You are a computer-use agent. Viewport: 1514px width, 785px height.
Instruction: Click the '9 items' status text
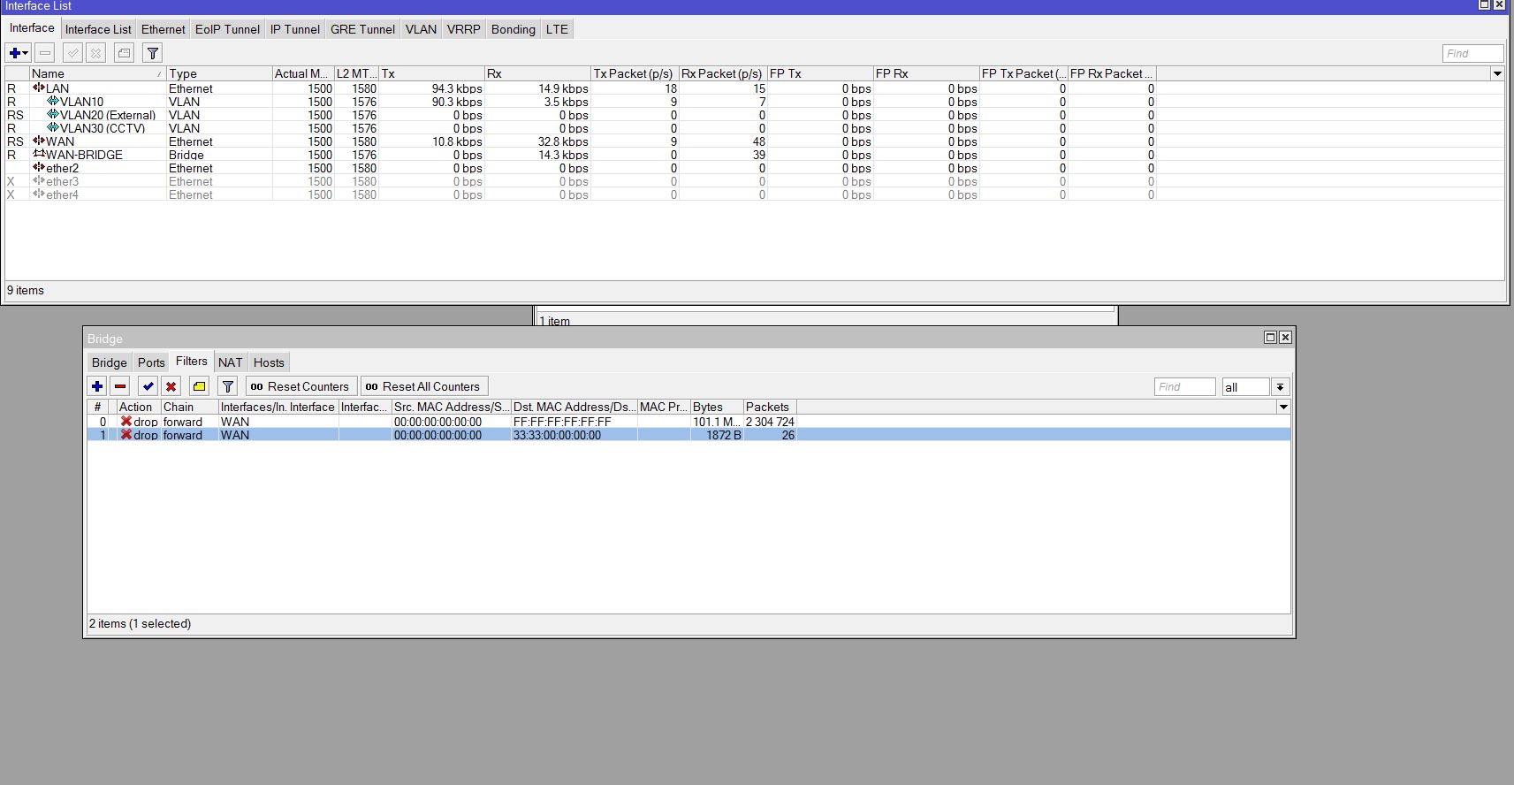(26, 290)
